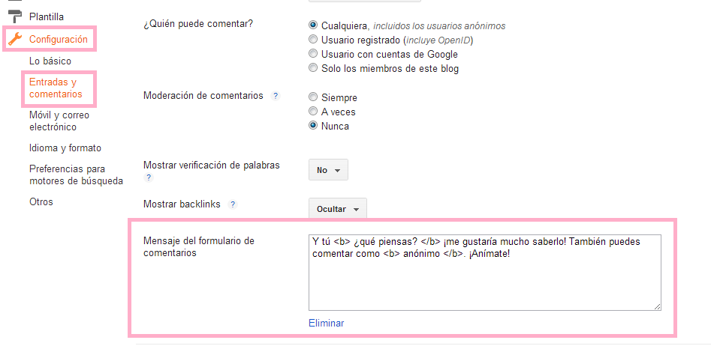Expand the backlinks 'Ocultar' dropdown

point(337,209)
